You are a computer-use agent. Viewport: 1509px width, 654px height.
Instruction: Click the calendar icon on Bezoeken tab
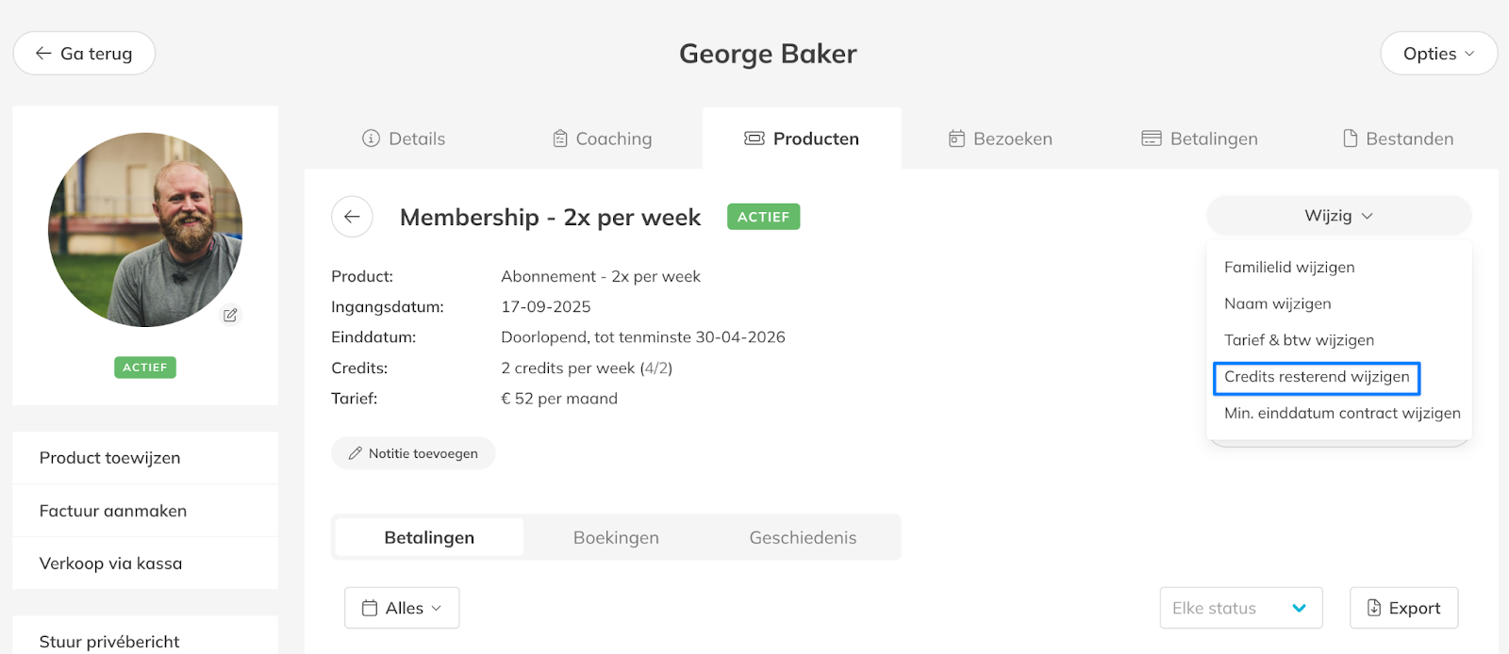click(x=956, y=139)
